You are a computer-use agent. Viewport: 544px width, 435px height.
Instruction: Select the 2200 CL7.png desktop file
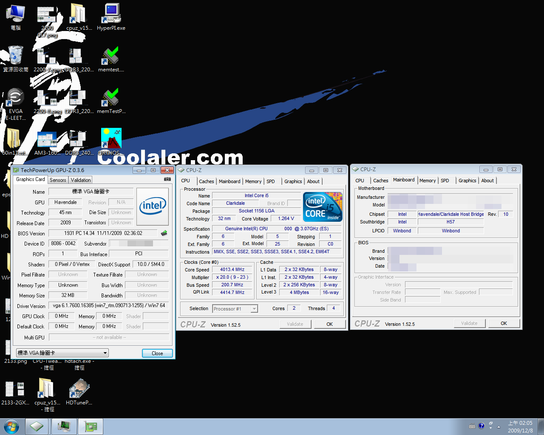(47, 21)
